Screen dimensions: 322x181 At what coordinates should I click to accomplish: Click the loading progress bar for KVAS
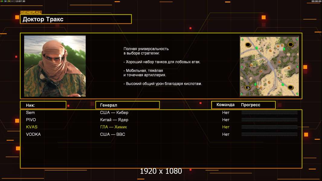point(269,127)
